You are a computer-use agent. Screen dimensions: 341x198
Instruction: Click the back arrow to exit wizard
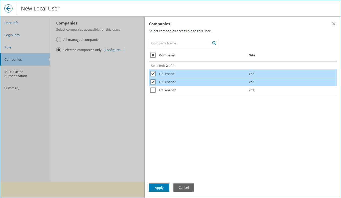click(x=8, y=8)
